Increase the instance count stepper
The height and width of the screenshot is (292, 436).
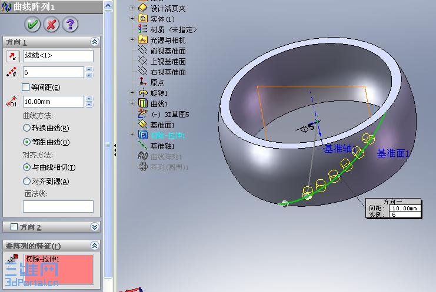[x=89, y=69]
